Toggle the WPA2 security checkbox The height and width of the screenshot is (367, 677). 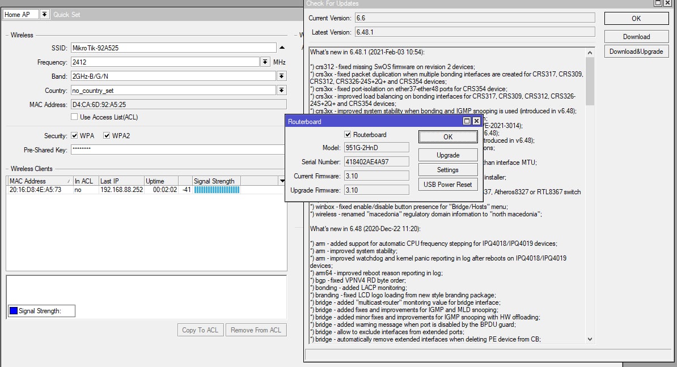107,135
